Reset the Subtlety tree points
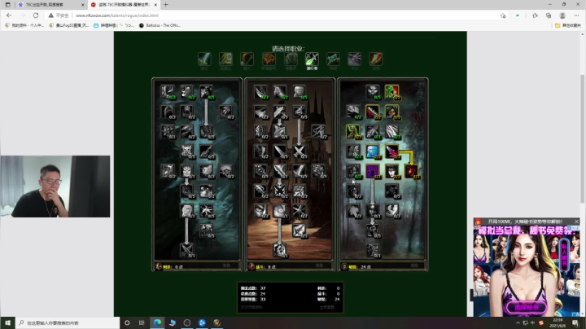Viewport: 586px width, 329px height. point(414,265)
